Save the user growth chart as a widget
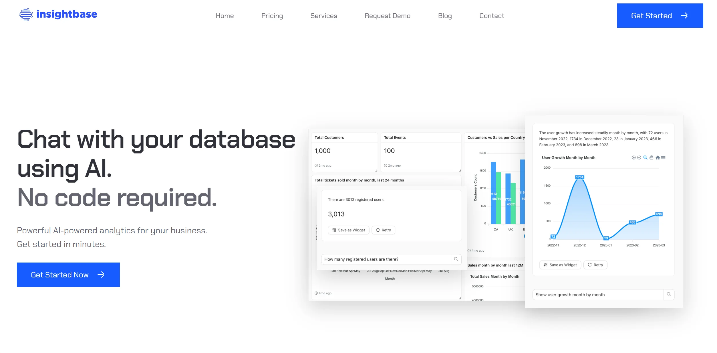The width and height of the screenshot is (717, 353). pos(560,265)
